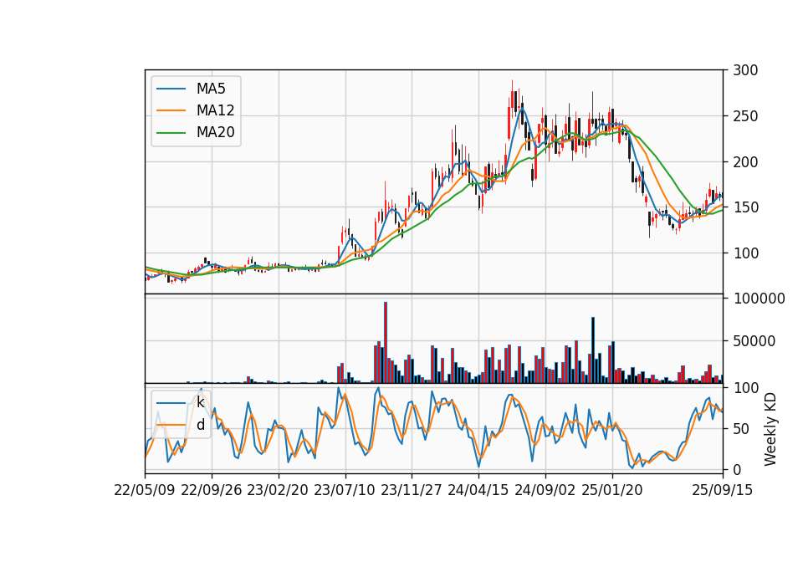The width and height of the screenshot is (803, 577).
Task: Click the 23/02/20 date tick label
Action: [x=278, y=490]
